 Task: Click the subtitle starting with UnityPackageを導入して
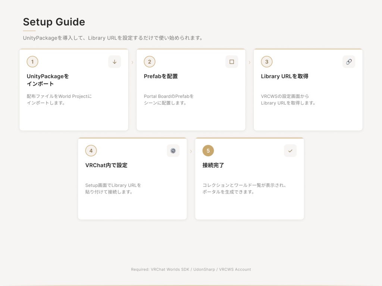(x=113, y=38)
